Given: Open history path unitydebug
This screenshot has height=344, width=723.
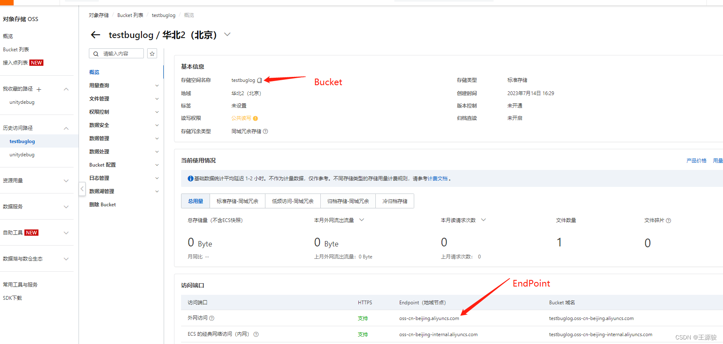Looking at the screenshot, I should [22, 155].
